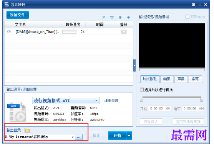Click the clip start slider handle
The width and height of the screenshot is (214, 147).
141,100
